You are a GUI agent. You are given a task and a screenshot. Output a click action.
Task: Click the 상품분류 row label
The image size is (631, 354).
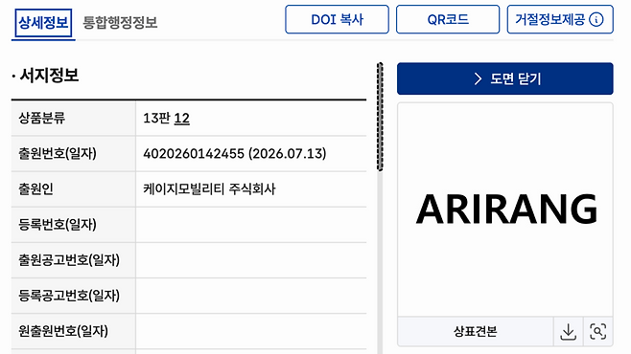[42, 119]
